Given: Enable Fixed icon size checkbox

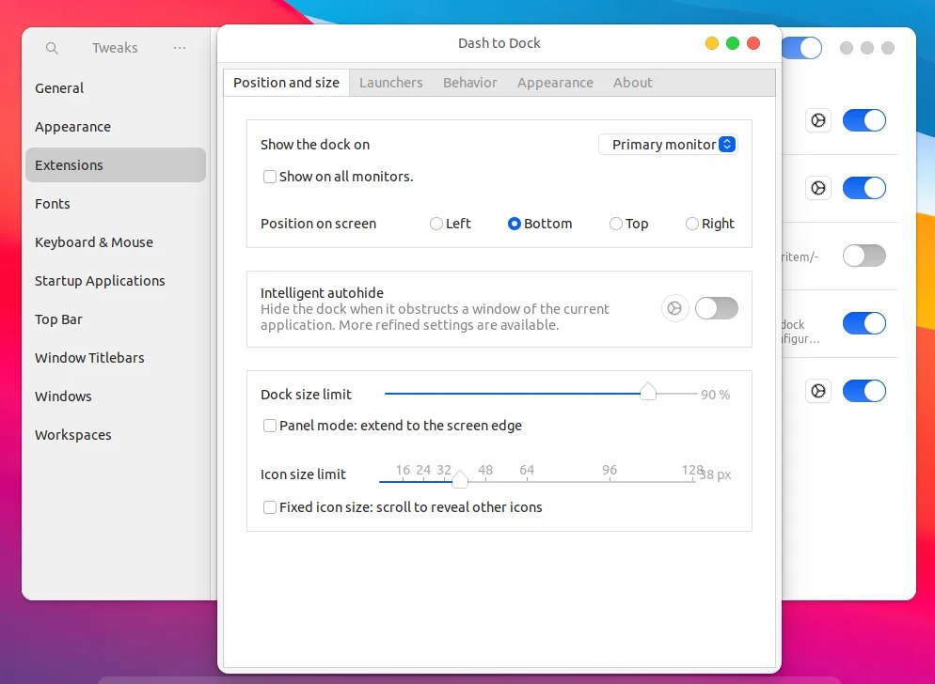Looking at the screenshot, I should click(x=270, y=507).
